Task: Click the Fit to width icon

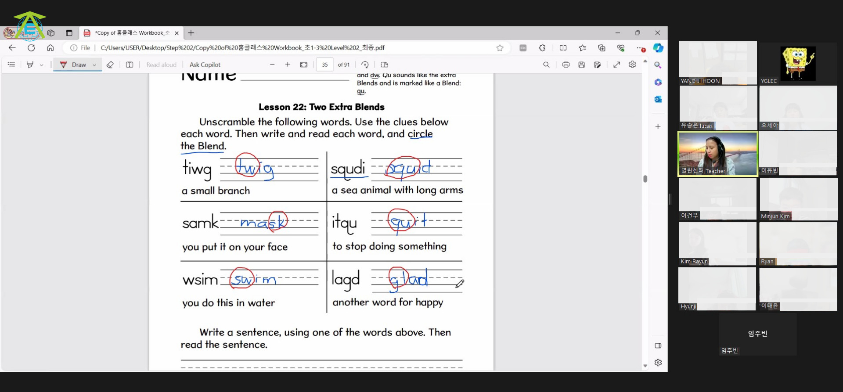Action: [x=303, y=65]
